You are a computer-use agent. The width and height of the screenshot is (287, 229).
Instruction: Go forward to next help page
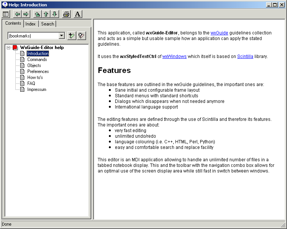click(x=26, y=14)
